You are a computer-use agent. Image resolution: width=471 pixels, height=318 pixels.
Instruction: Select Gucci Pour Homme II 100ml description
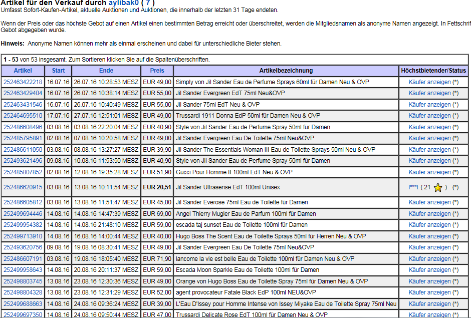pyautogui.click(x=234, y=172)
